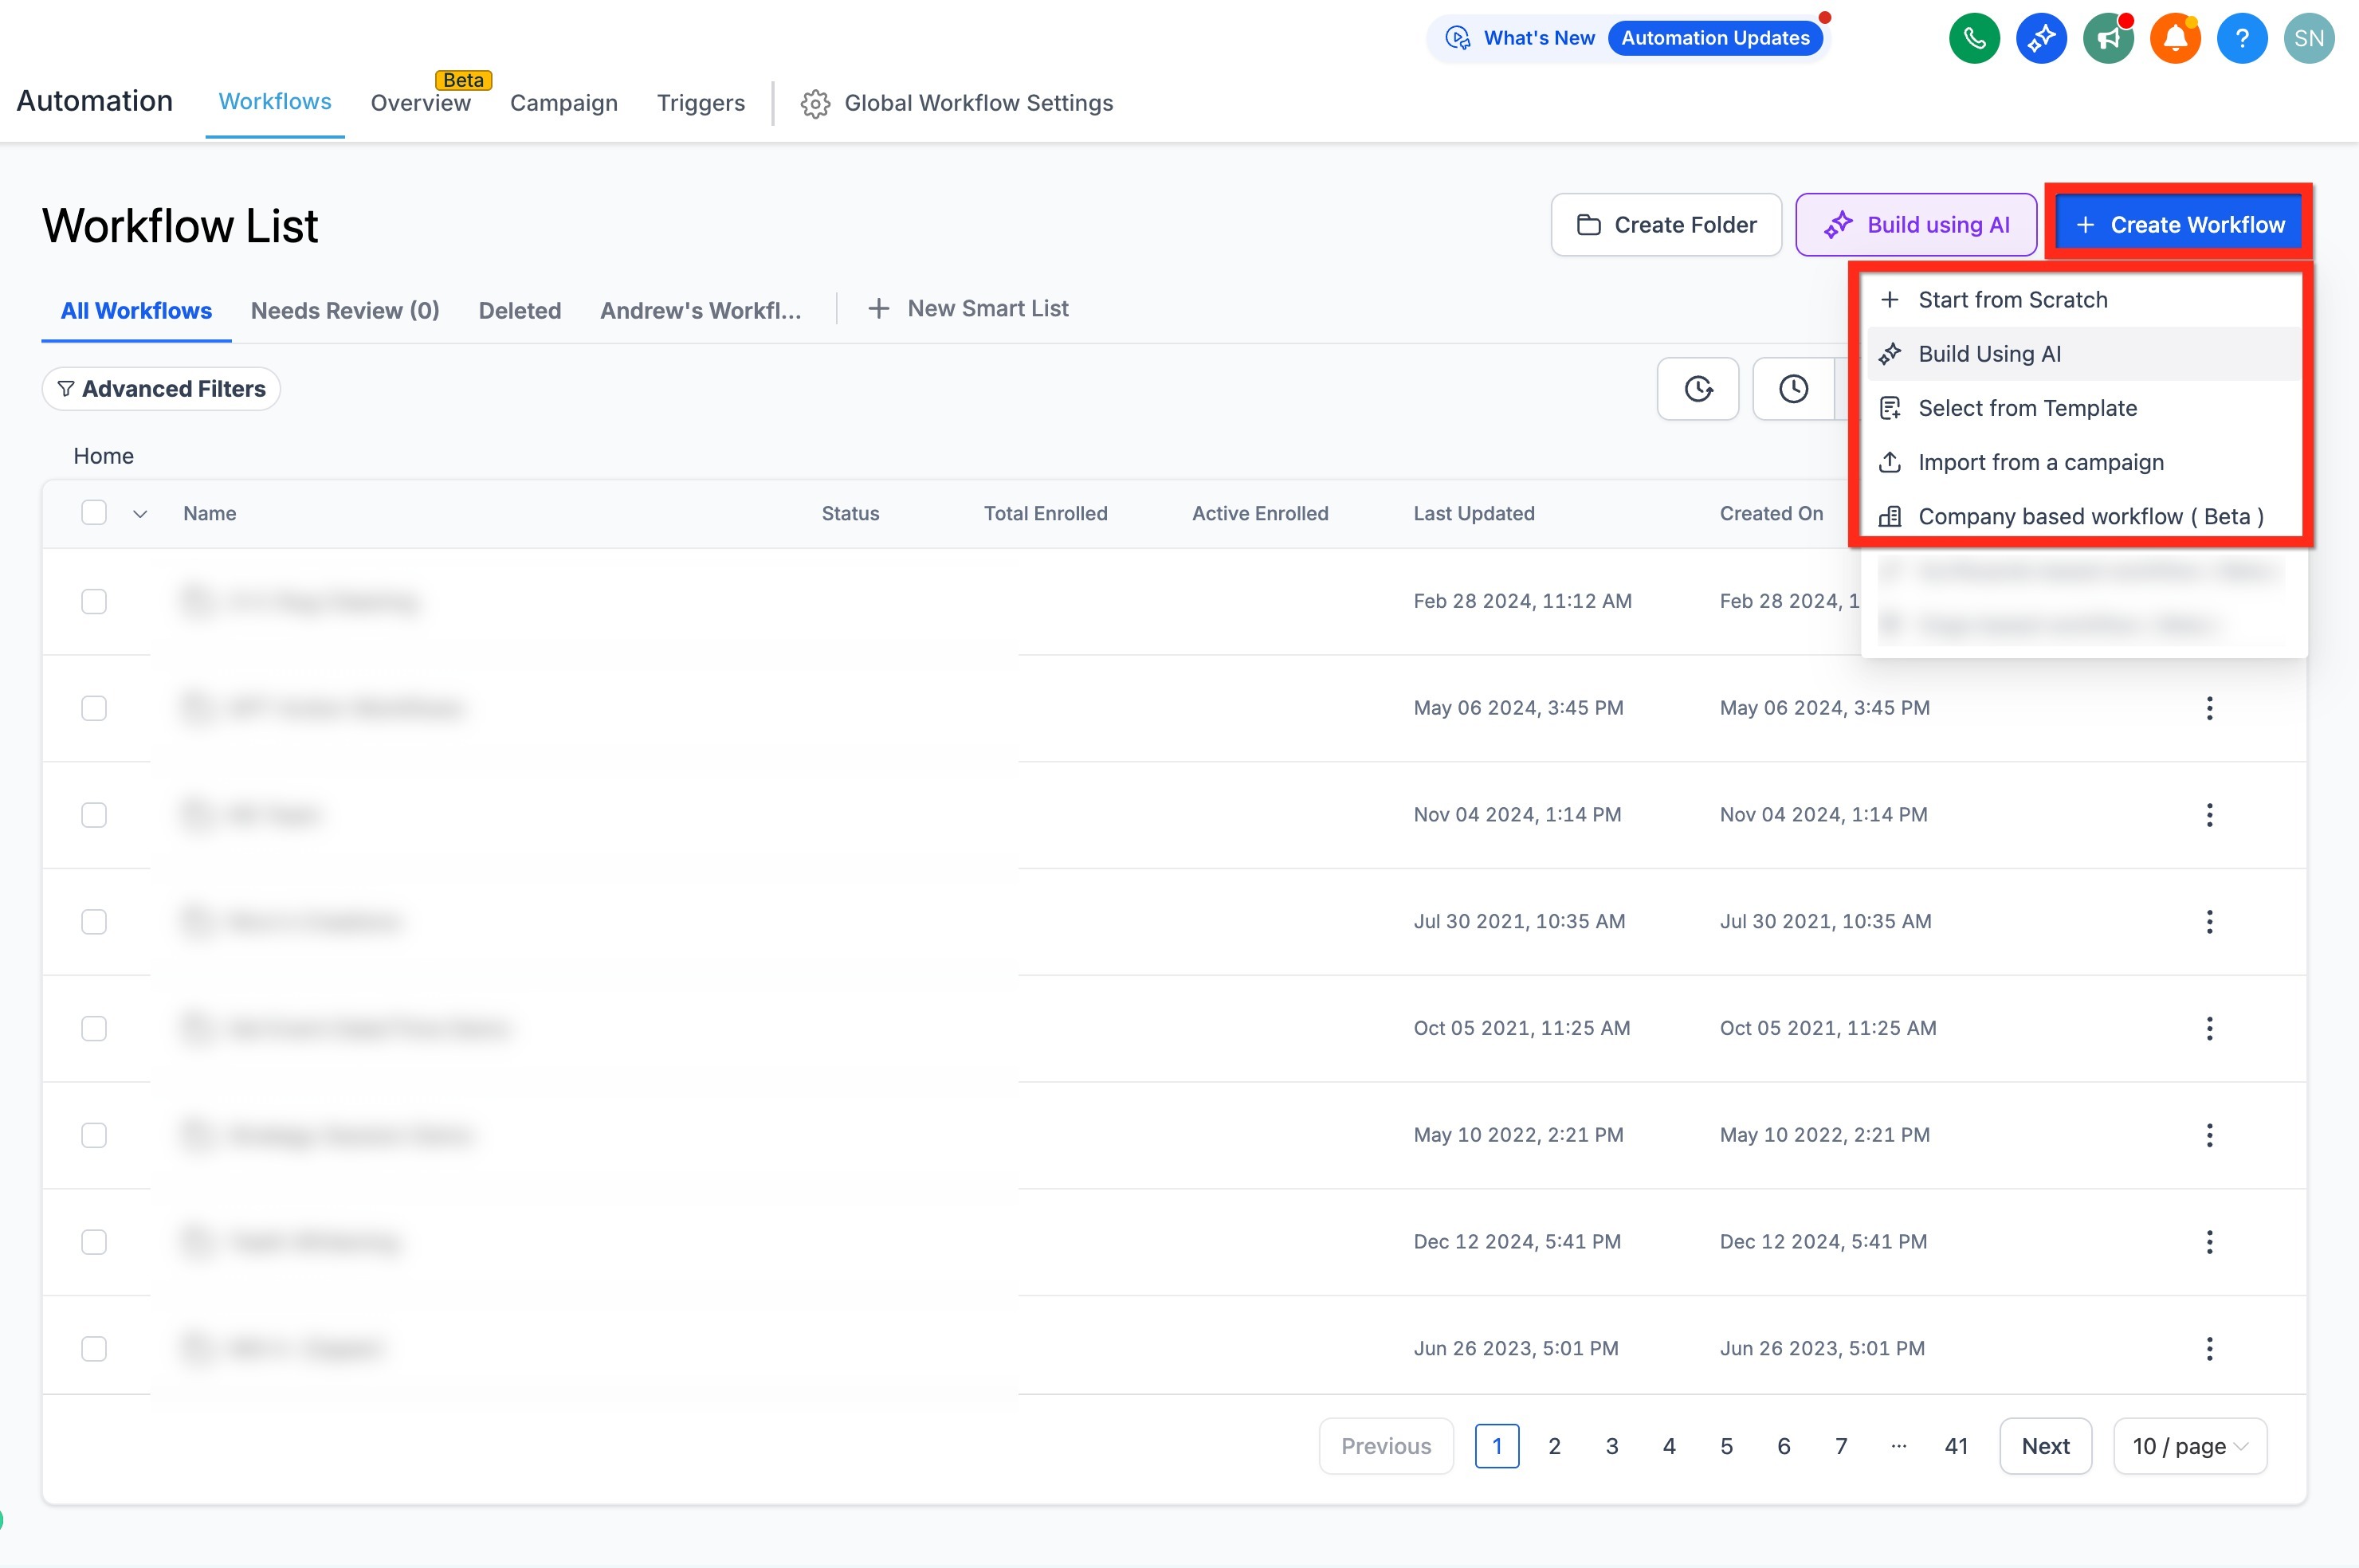This screenshot has height=1568, width=2359.
Task: Choose Import from a campaign option
Action: pyautogui.click(x=2084, y=462)
